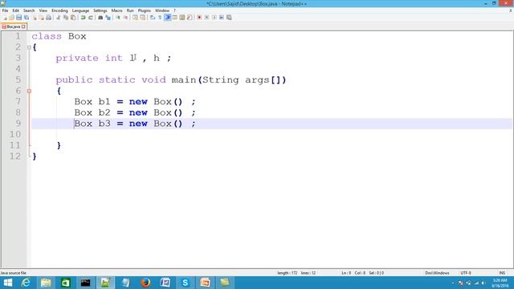Open the Run menu
This screenshot has width=514, height=289.
[x=130, y=10]
